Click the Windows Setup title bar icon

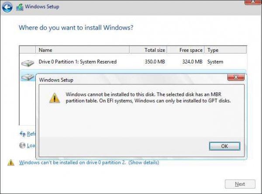[20, 7]
